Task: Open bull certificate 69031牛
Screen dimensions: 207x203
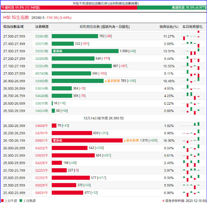Action: (x=42, y=193)
